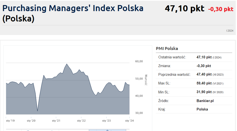
Task: Click the sty '19 axis label
Action: pos(10,121)
